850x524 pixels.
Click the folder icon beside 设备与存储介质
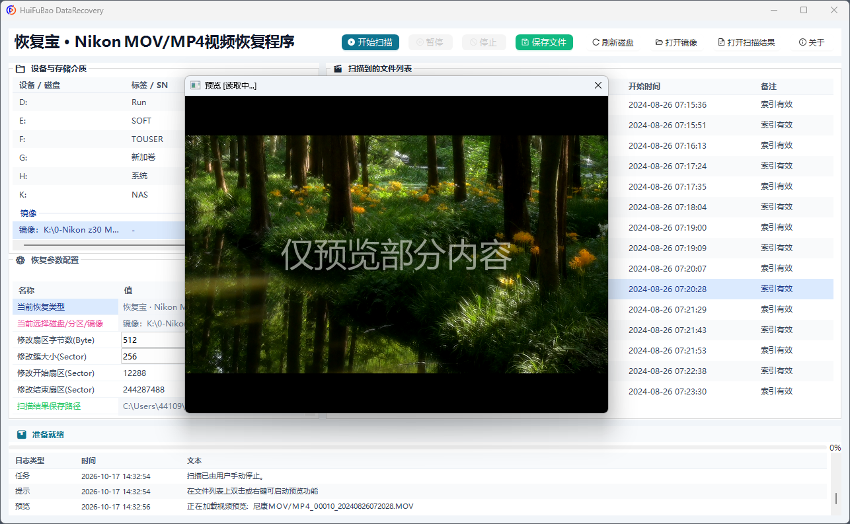click(x=20, y=69)
